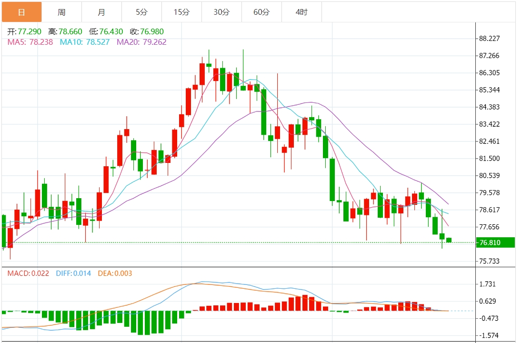This screenshot has width=522, height=343.
Task: Click the DEA:0.003 indicator label
Action: [x=115, y=273]
